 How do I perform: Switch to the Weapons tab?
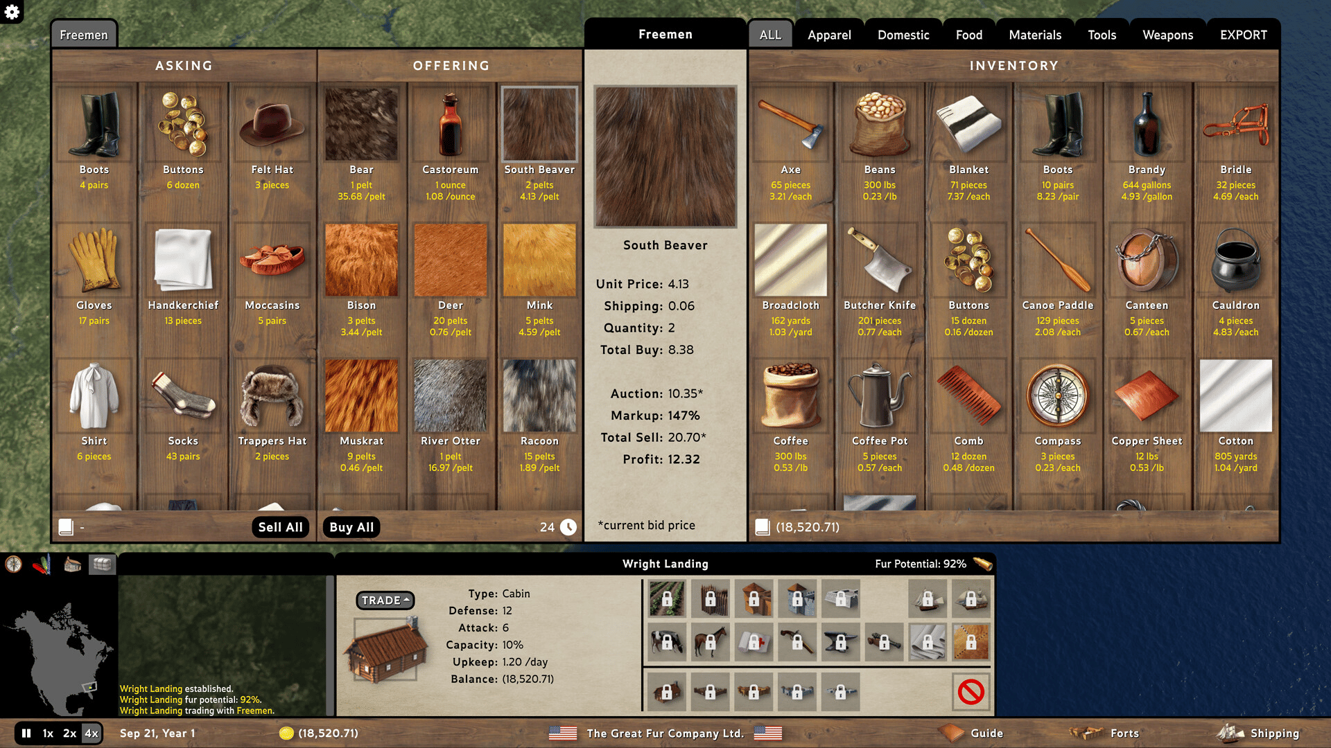point(1167,35)
